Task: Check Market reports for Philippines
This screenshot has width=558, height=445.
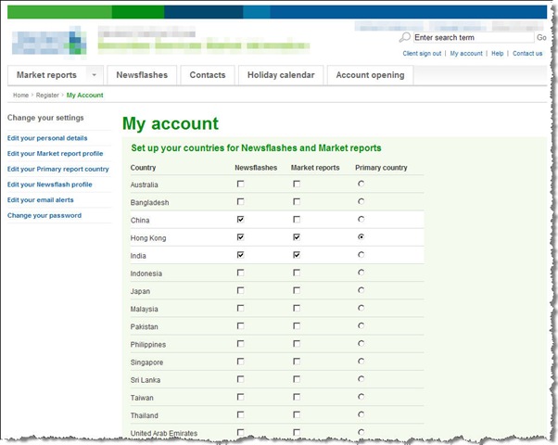Action: point(297,344)
